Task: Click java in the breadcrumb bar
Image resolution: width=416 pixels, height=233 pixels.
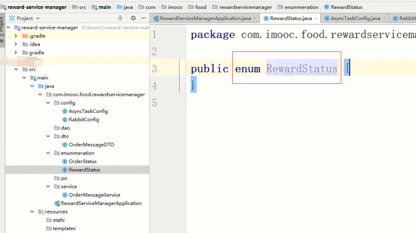Action: pos(128,7)
